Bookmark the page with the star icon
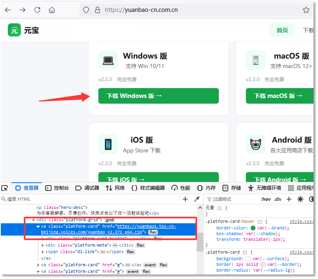The height and width of the screenshot is (279, 318). (x=306, y=10)
